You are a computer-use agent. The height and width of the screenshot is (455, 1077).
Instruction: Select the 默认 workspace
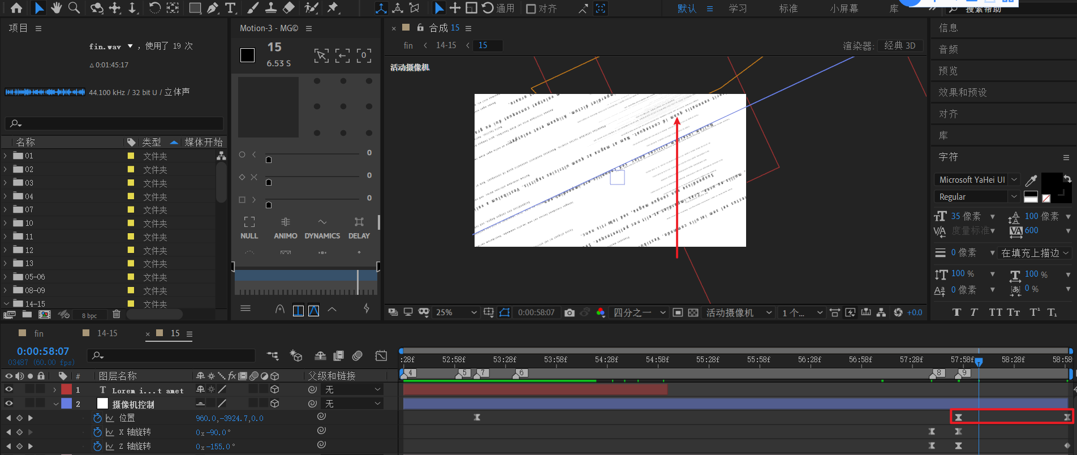point(687,8)
